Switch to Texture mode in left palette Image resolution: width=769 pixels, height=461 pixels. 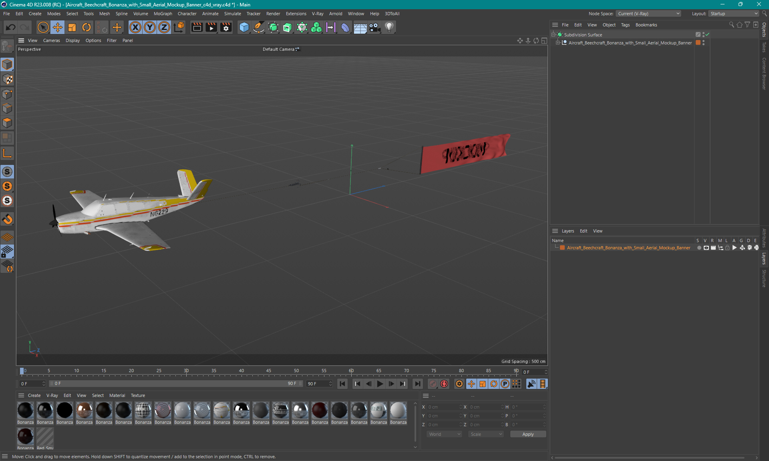[7, 79]
